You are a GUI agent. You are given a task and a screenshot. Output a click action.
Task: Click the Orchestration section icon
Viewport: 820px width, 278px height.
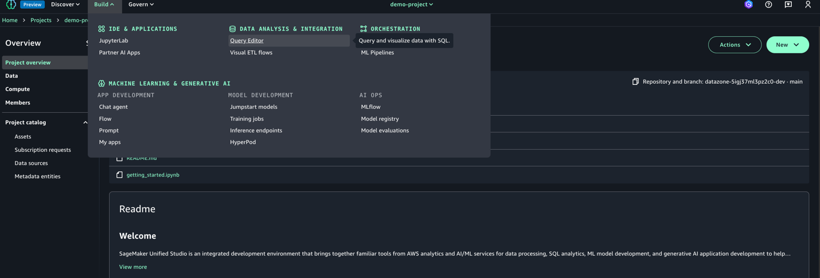tap(363, 29)
